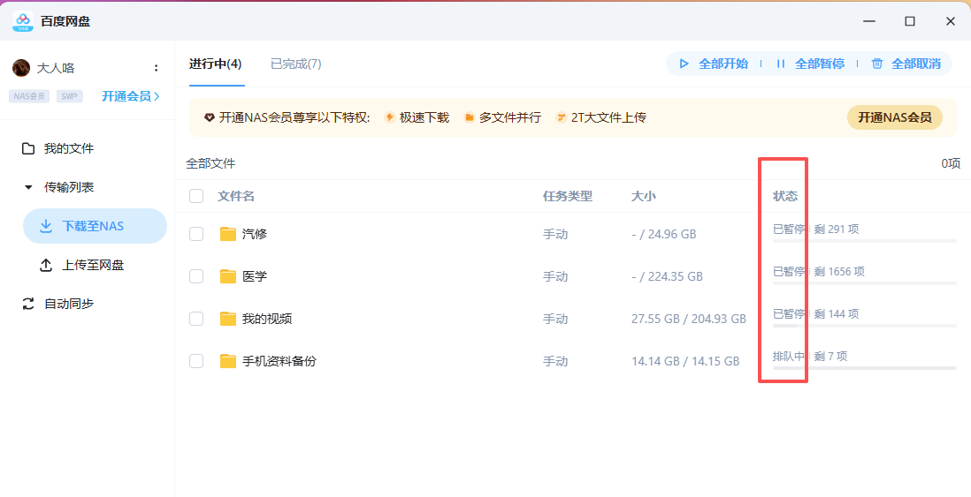Click the Baidu Netdisk logo icon
The height and width of the screenshot is (497, 971).
[x=23, y=22]
